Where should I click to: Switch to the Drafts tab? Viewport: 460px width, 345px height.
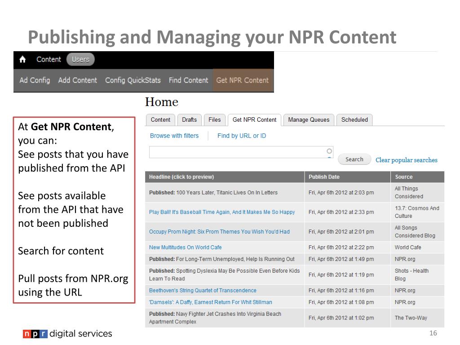[189, 119]
